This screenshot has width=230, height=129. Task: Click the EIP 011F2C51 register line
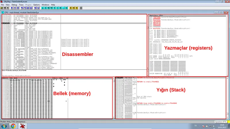tap(170, 28)
